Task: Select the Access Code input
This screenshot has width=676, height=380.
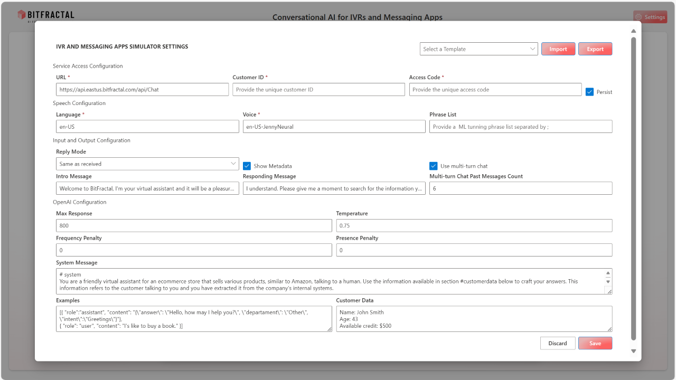Action: coord(495,89)
